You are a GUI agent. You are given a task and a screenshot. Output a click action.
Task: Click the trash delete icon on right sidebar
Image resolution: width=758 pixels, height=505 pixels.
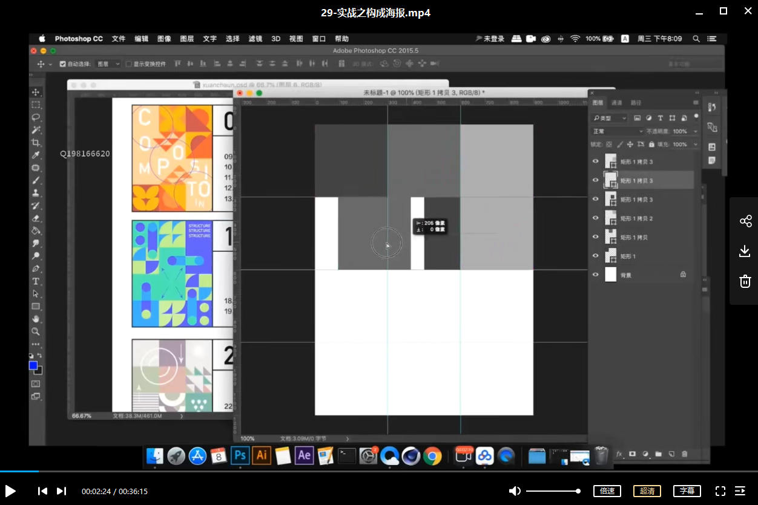click(745, 281)
